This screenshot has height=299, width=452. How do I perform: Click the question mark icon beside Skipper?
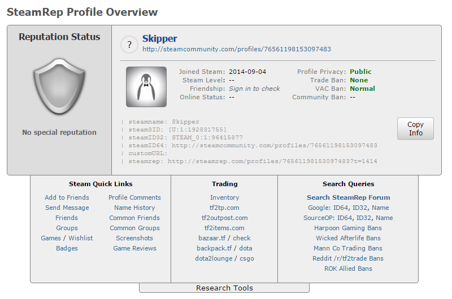click(129, 45)
